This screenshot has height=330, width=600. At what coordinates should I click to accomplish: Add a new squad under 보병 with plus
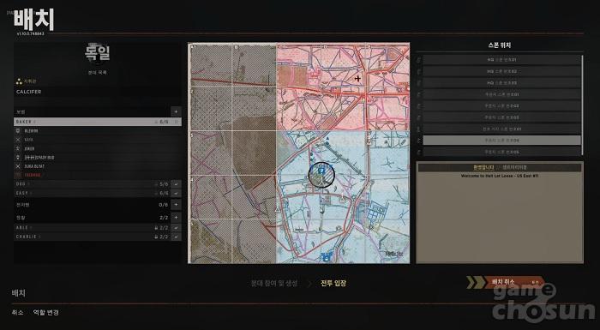[176, 111]
